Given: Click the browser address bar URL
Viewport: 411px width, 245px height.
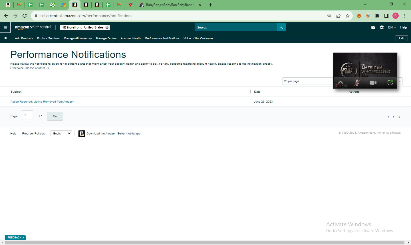Looking at the screenshot, I should [x=86, y=16].
